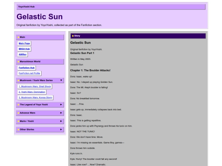The width and height of the screenshot is (222, 166).
Task: Click 'Dora throws him outside.' line
Action: 83,148
